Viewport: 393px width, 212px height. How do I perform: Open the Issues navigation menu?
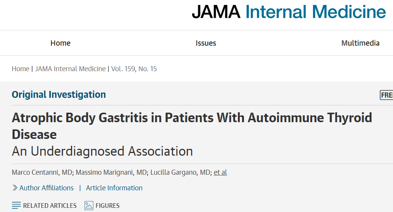point(206,43)
